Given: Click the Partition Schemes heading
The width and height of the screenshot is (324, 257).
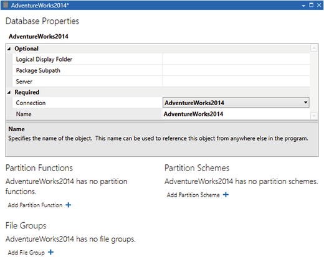Looking at the screenshot, I should coord(197,168).
